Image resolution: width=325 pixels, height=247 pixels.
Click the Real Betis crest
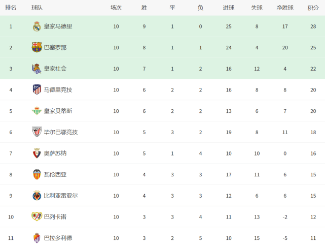(x=37, y=111)
